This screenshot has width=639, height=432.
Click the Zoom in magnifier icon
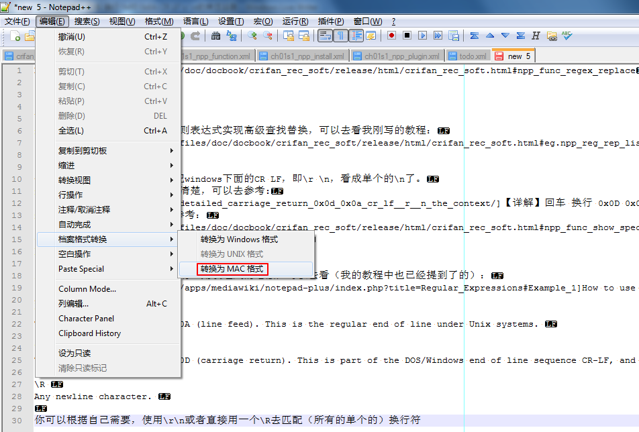[252, 36]
